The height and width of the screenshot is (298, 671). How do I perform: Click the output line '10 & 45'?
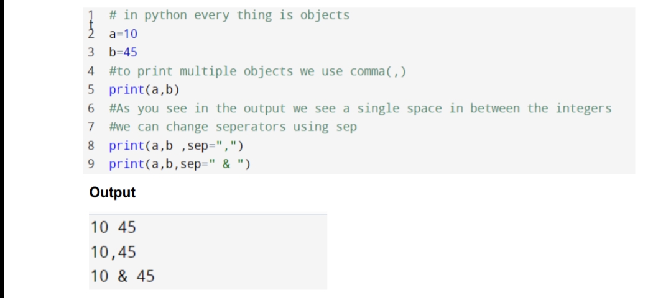coord(123,276)
